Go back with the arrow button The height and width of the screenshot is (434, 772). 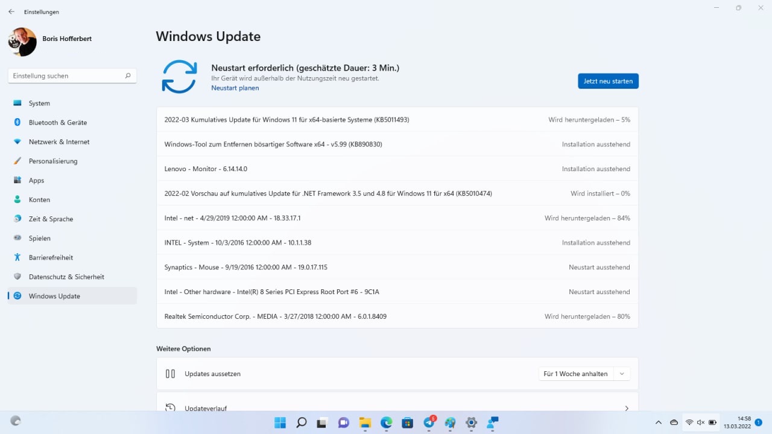[x=11, y=11]
